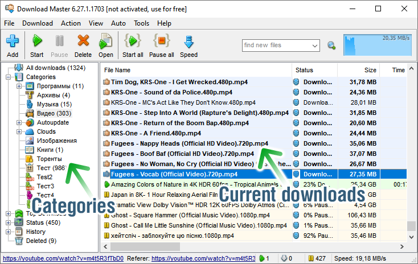Select the Видео (303) category
This screenshot has height=264, width=418.
click(x=54, y=113)
